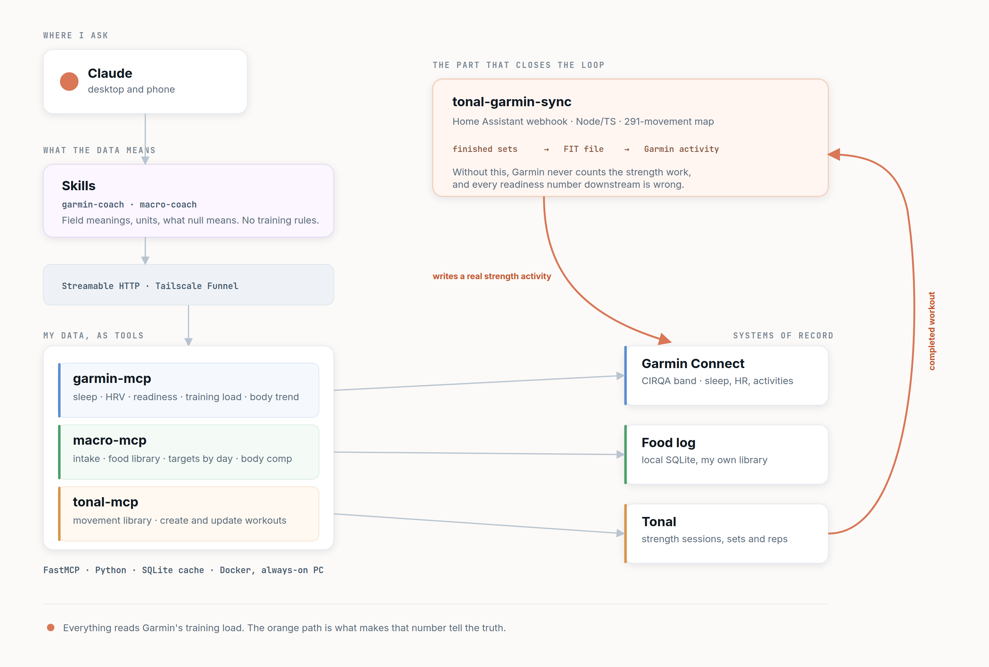Click the "FIT file" pipeline step

coord(584,149)
